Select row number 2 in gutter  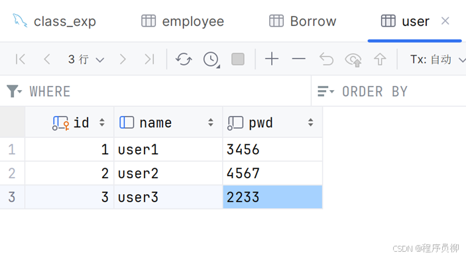tap(12, 174)
